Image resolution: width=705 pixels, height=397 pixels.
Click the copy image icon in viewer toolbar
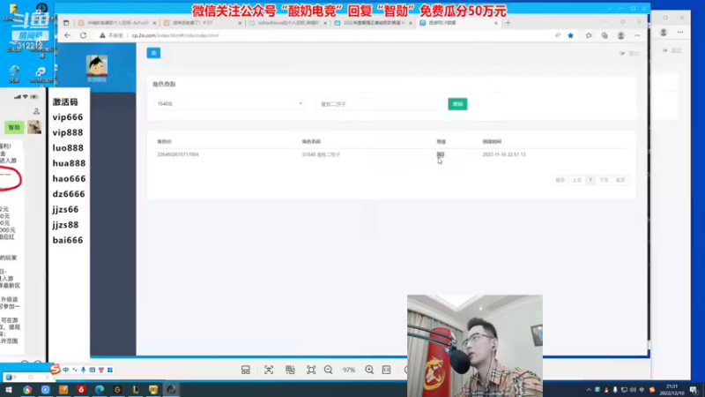pyautogui.click(x=290, y=370)
